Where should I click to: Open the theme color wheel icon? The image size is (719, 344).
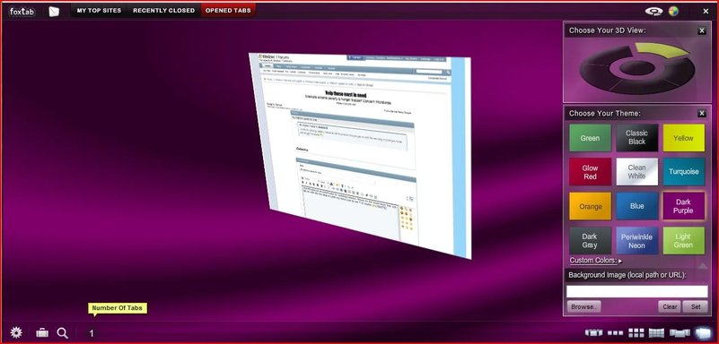click(x=673, y=12)
